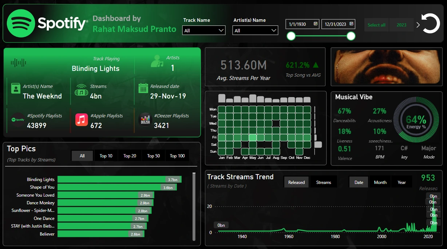Click the Apple Music playlists icon
This screenshot has width=447, height=249.
click(x=82, y=120)
